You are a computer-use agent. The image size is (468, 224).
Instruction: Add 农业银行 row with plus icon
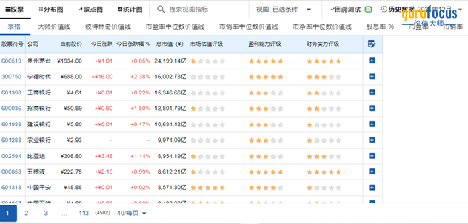372,140
